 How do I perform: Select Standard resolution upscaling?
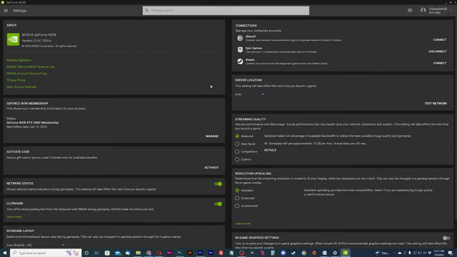237,190
